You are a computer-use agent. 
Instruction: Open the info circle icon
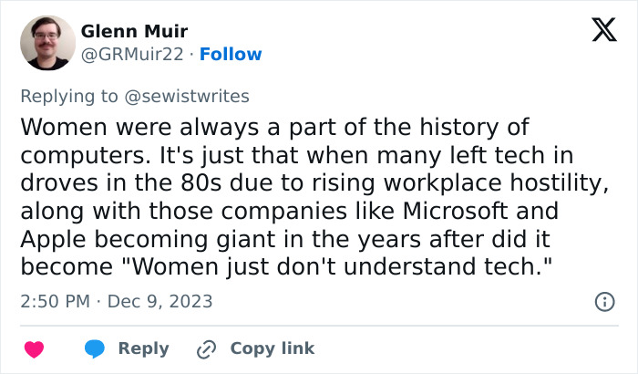[x=602, y=301]
